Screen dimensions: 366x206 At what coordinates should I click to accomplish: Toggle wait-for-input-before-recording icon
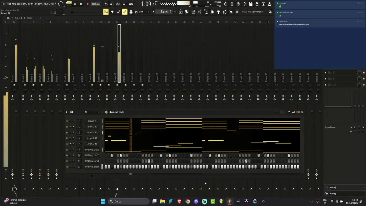coord(112,4)
